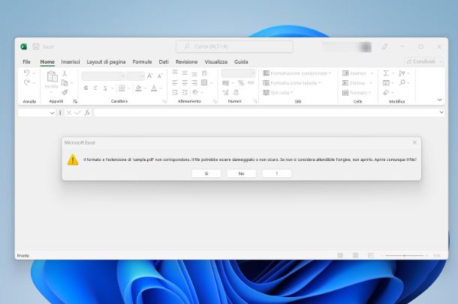This screenshot has height=304, width=458.
Task: Open Formato cells dropdown
Action: (x=357, y=93)
